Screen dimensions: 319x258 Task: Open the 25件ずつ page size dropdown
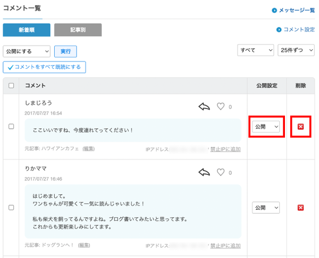click(x=296, y=50)
